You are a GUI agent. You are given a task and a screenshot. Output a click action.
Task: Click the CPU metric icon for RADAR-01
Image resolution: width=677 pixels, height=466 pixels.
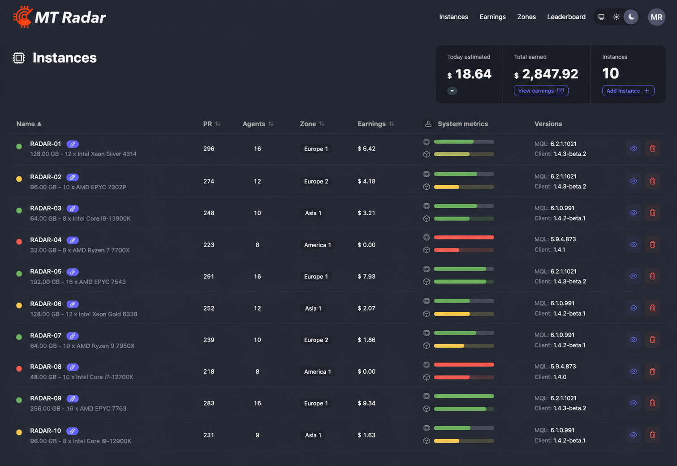coord(427,142)
